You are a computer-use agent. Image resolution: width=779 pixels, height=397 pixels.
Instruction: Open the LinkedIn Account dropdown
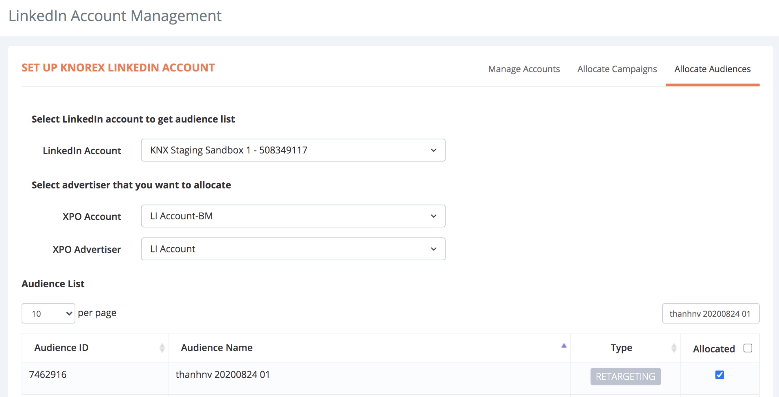(x=293, y=150)
